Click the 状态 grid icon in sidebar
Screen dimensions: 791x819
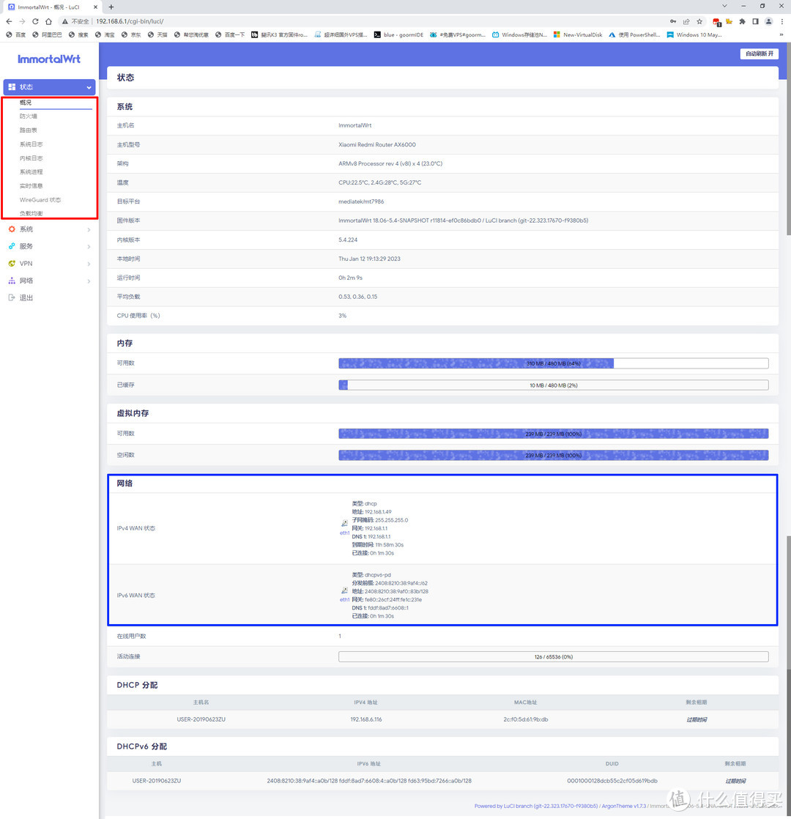pyautogui.click(x=12, y=86)
